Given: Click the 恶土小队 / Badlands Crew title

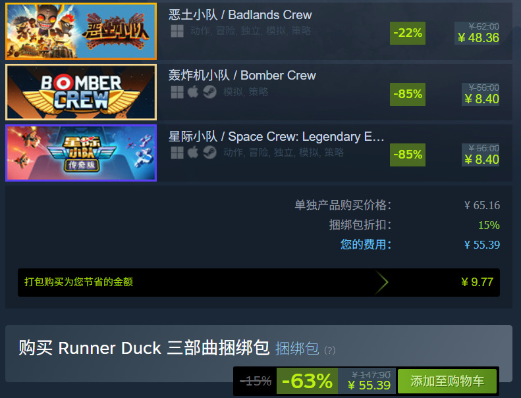Looking at the screenshot, I should tap(240, 14).
